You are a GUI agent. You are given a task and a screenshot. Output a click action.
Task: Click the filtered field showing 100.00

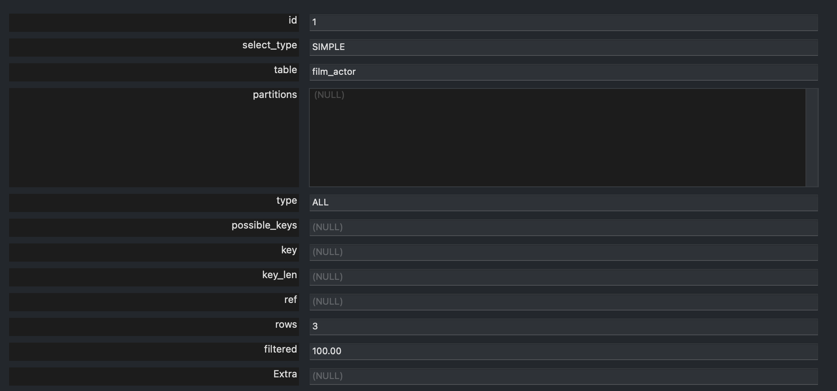pyautogui.click(x=563, y=352)
